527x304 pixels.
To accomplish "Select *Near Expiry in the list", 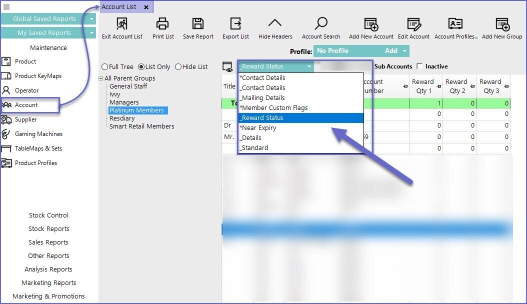I will click(x=258, y=128).
